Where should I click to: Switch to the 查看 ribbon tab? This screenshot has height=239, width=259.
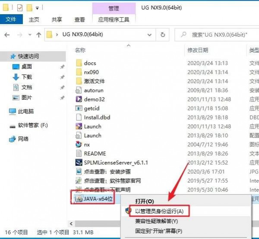pos(79,19)
